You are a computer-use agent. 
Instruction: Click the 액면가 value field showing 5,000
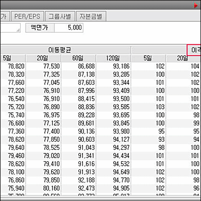[x=69, y=28]
